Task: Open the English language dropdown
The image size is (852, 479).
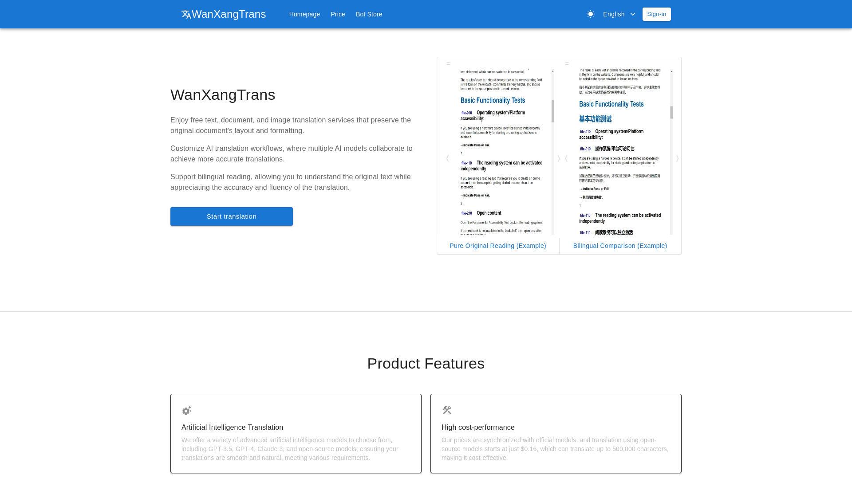Action: coord(619,14)
